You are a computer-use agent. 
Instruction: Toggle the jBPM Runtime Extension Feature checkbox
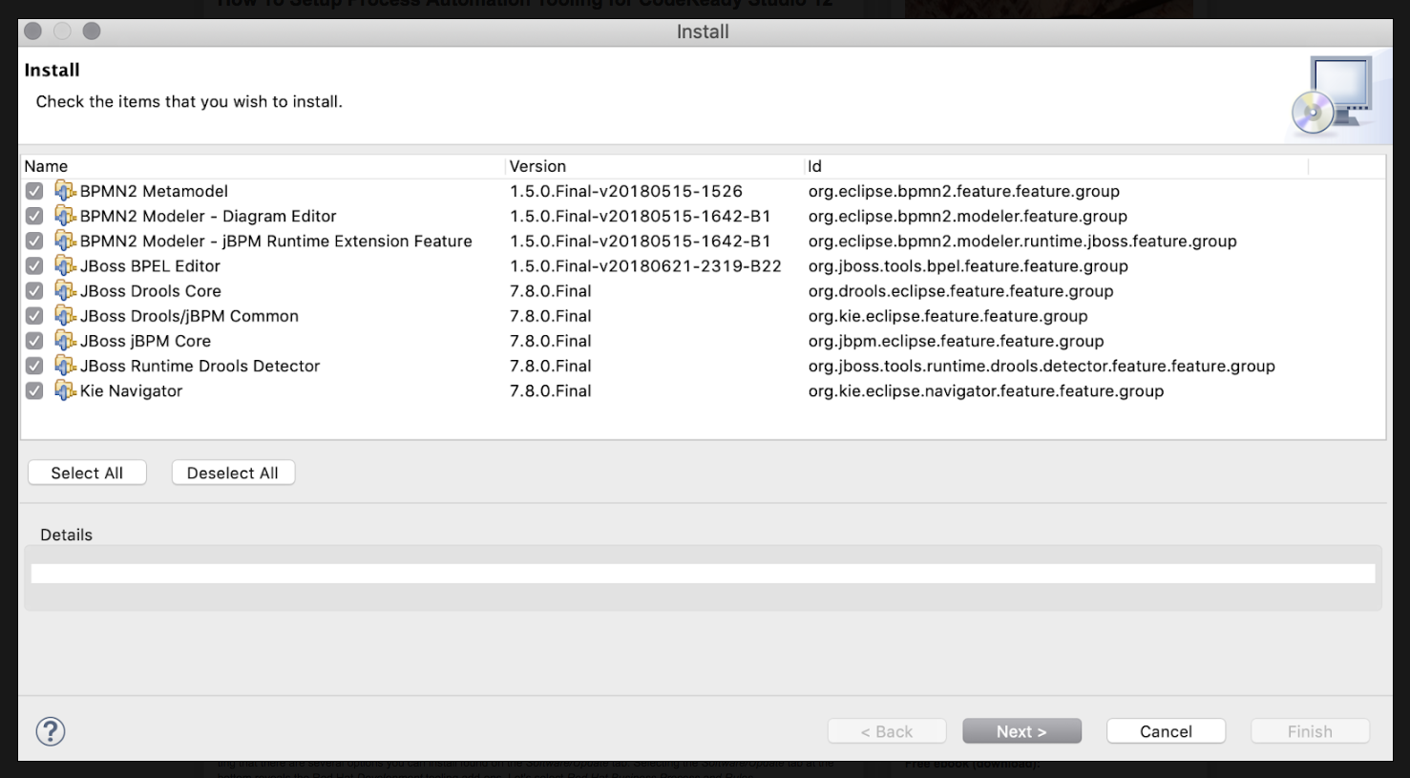click(x=34, y=241)
